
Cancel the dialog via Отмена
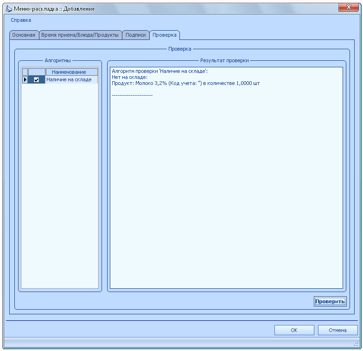[338, 330]
